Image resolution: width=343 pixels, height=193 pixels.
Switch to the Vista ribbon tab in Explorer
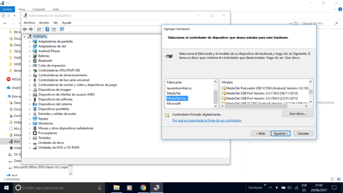click(x=56, y=9)
